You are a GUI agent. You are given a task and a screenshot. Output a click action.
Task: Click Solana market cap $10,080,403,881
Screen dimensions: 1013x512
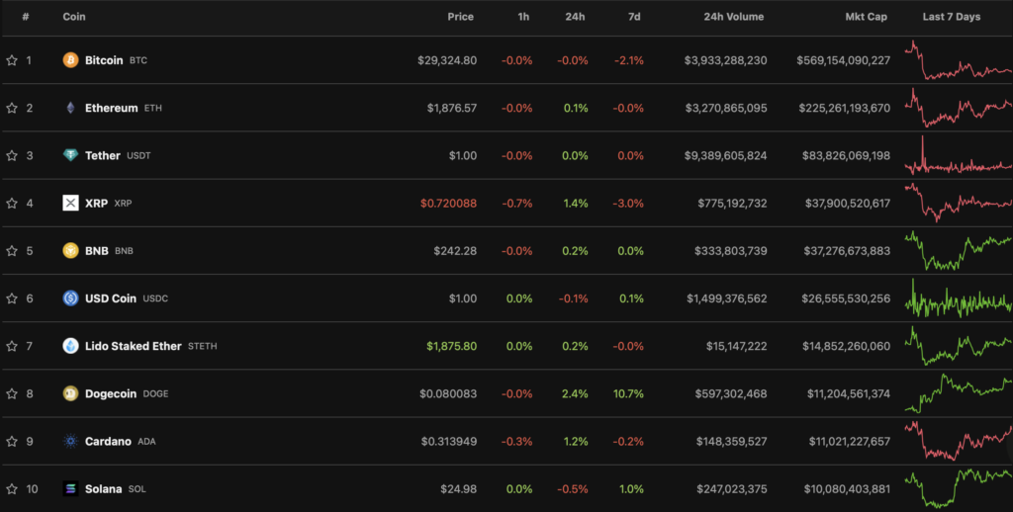point(847,488)
